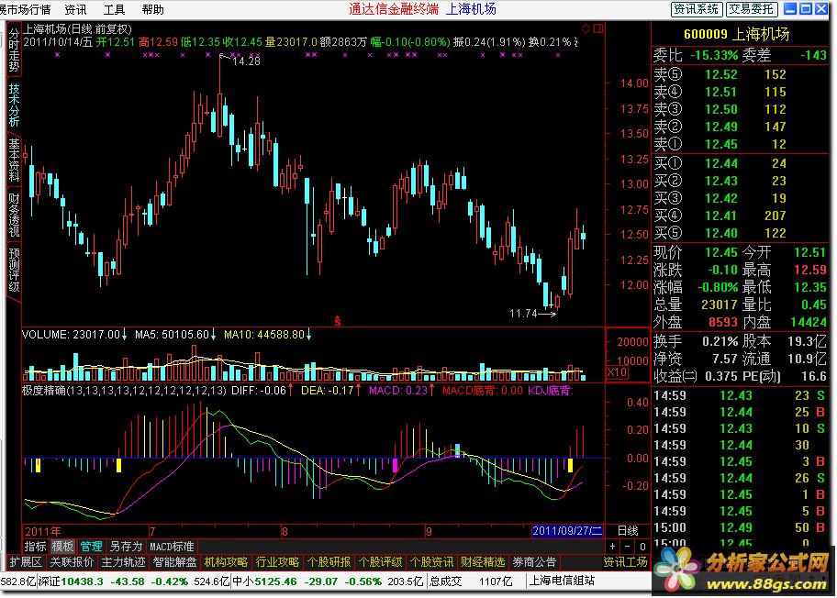837x598 pixels.
Task: Open the 市场行情 menu
Action: (26, 9)
